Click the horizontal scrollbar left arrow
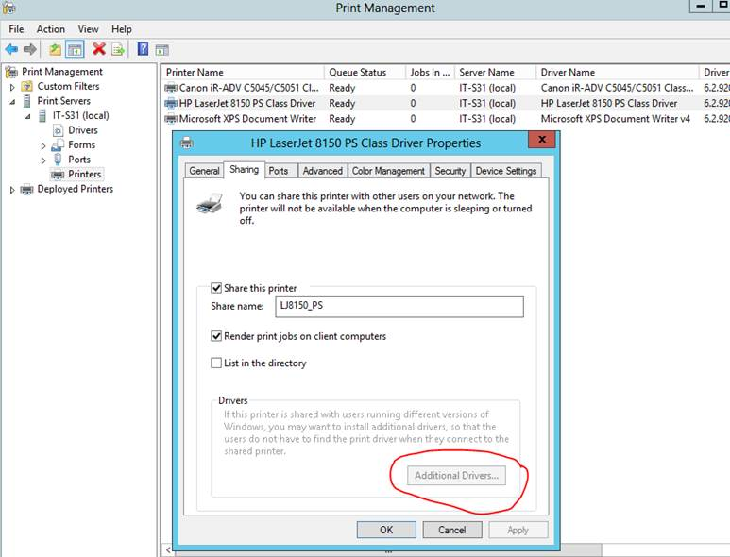Image resolution: width=730 pixels, height=557 pixels. tap(167, 550)
